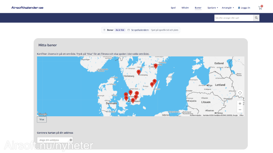Zoom out on the map
The image size is (273, 153).
(x=240, y=110)
